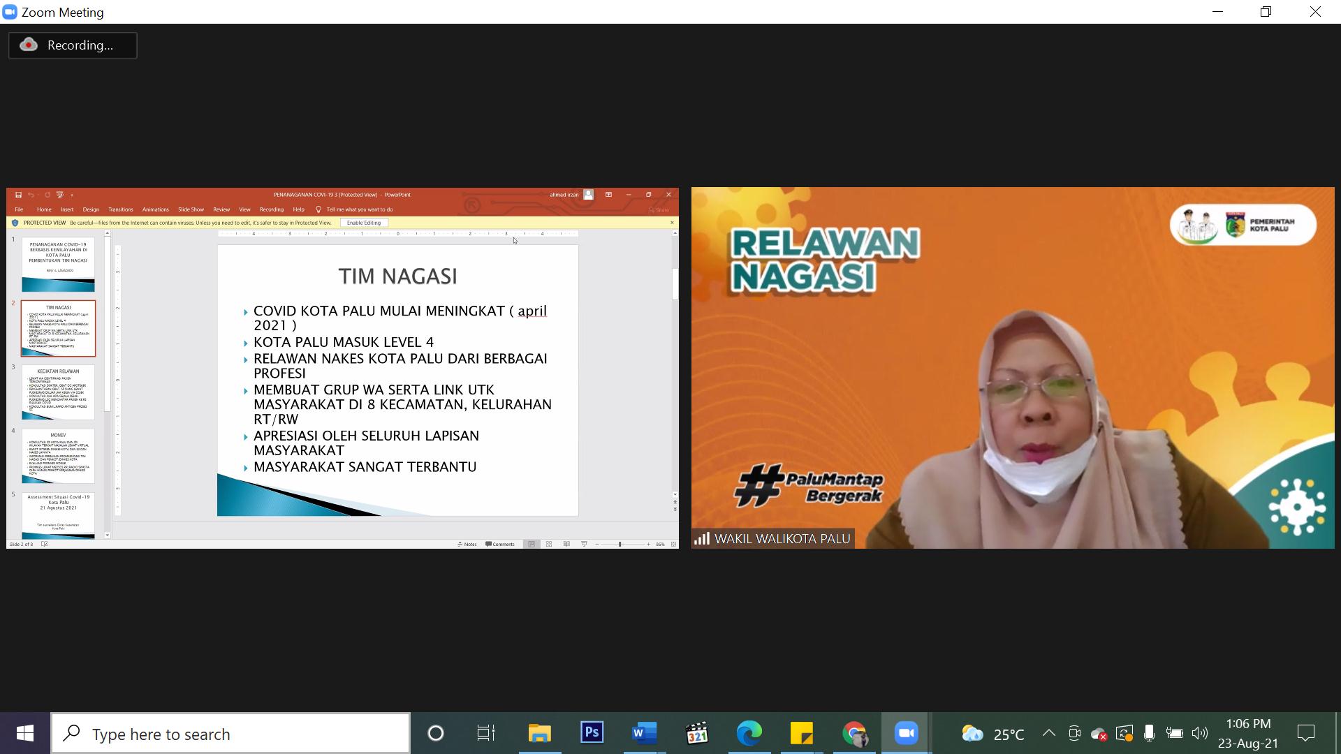The image size is (1341, 754).
Task: Switch to the Home ribbon tab
Action: coord(44,209)
